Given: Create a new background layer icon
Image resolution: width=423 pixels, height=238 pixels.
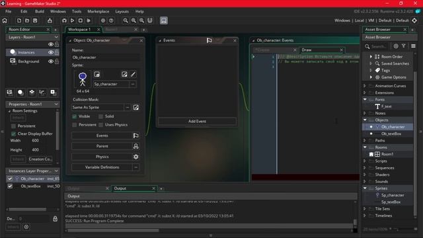Looking at the screenshot, I should [10, 93].
